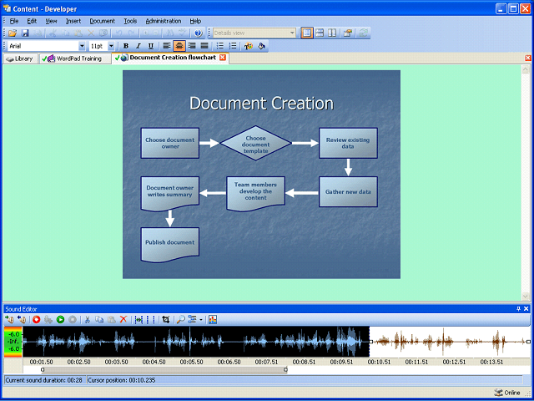Viewport: 534px width, 401px height.
Task: Click the Online status icon
Action: tap(498, 393)
